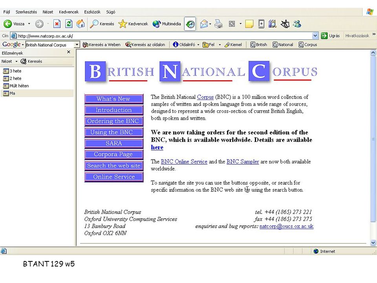Go back with the Vissza arrow
The image size is (377, 283).
pyautogui.click(x=14, y=24)
